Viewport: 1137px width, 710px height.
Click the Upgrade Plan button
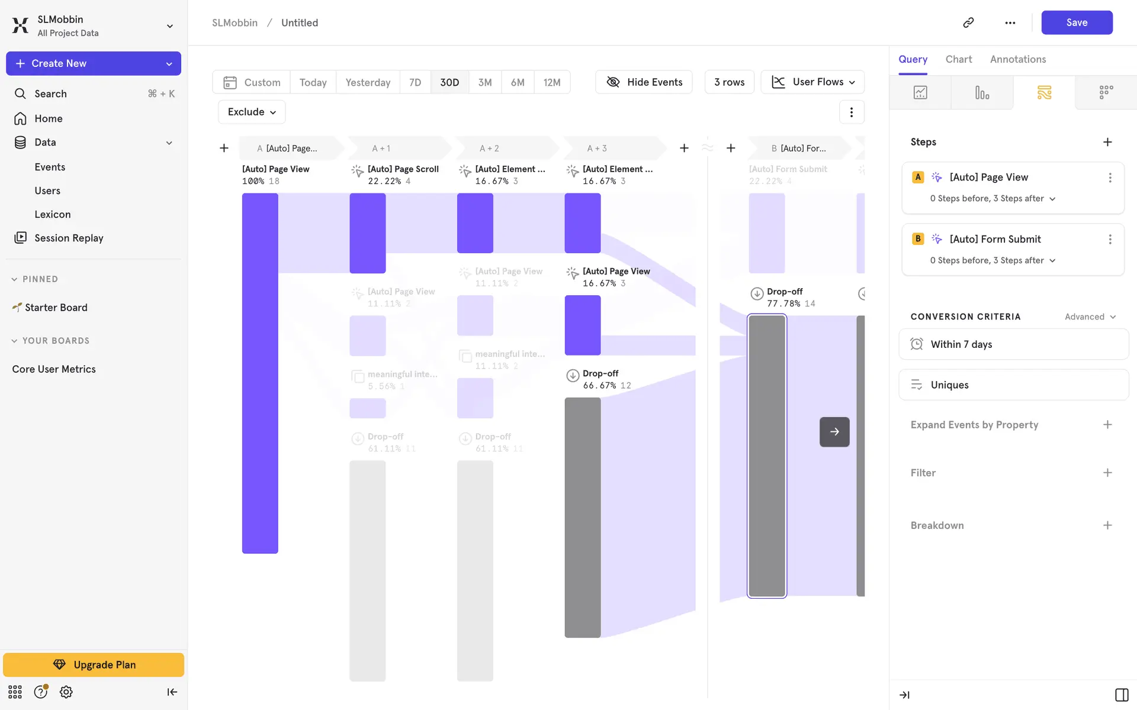coord(94,664)
